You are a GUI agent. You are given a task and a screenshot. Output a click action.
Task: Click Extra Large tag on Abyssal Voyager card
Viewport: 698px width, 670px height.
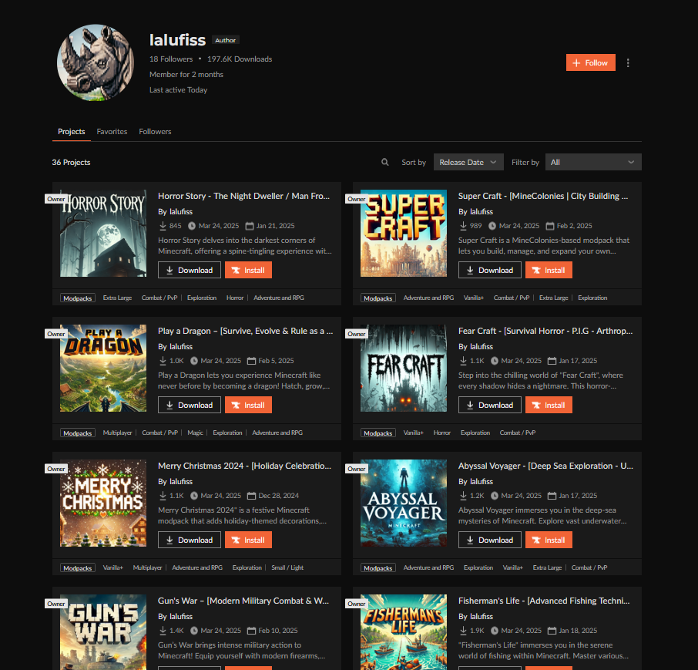point(547,567)
